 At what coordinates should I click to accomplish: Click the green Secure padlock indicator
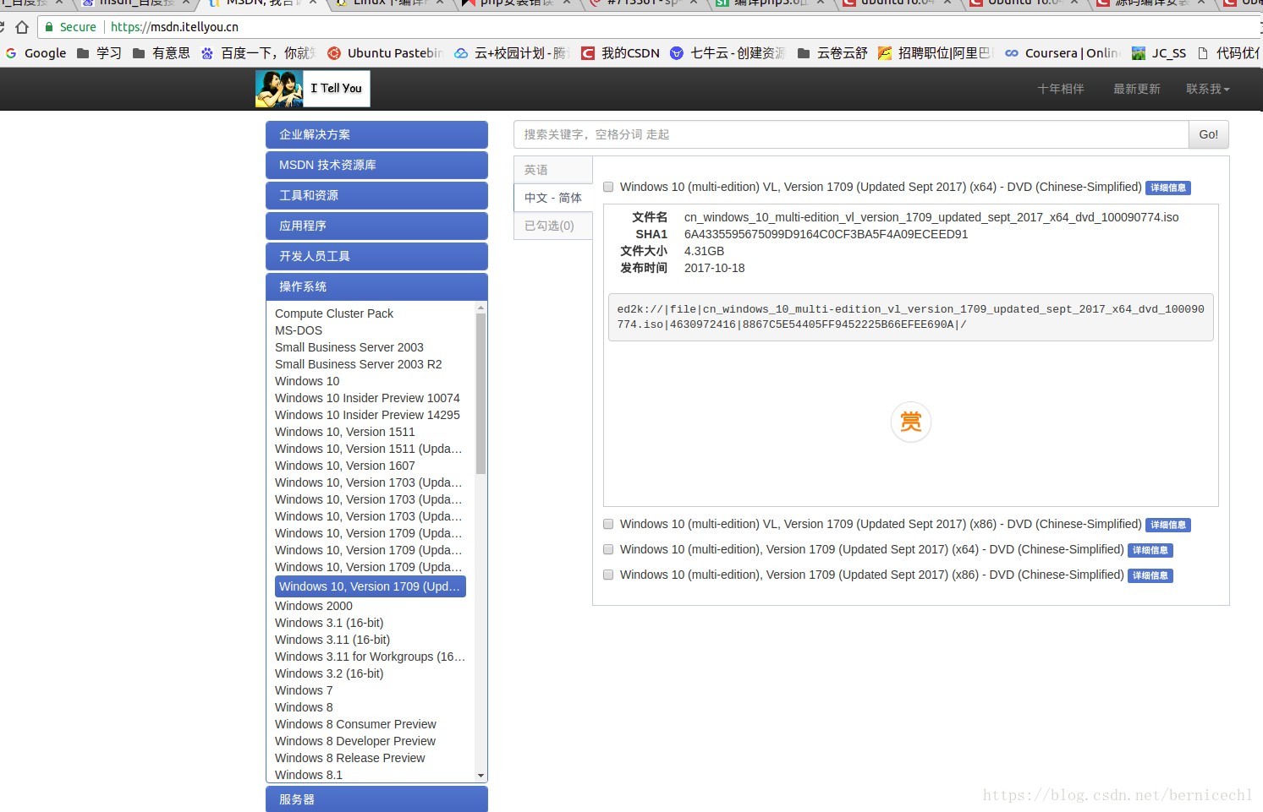(x=71, y=27)
